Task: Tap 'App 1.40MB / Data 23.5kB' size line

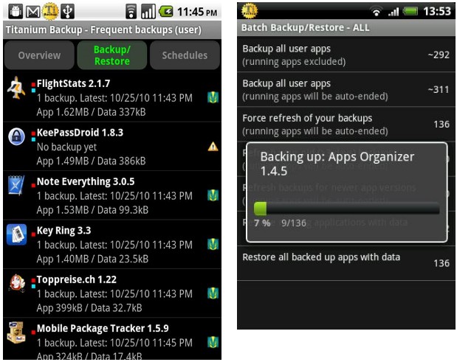Action: coord(92,259)
